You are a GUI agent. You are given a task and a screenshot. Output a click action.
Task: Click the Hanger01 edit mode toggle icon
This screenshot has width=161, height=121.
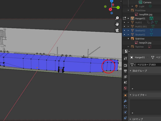[124, 18]
